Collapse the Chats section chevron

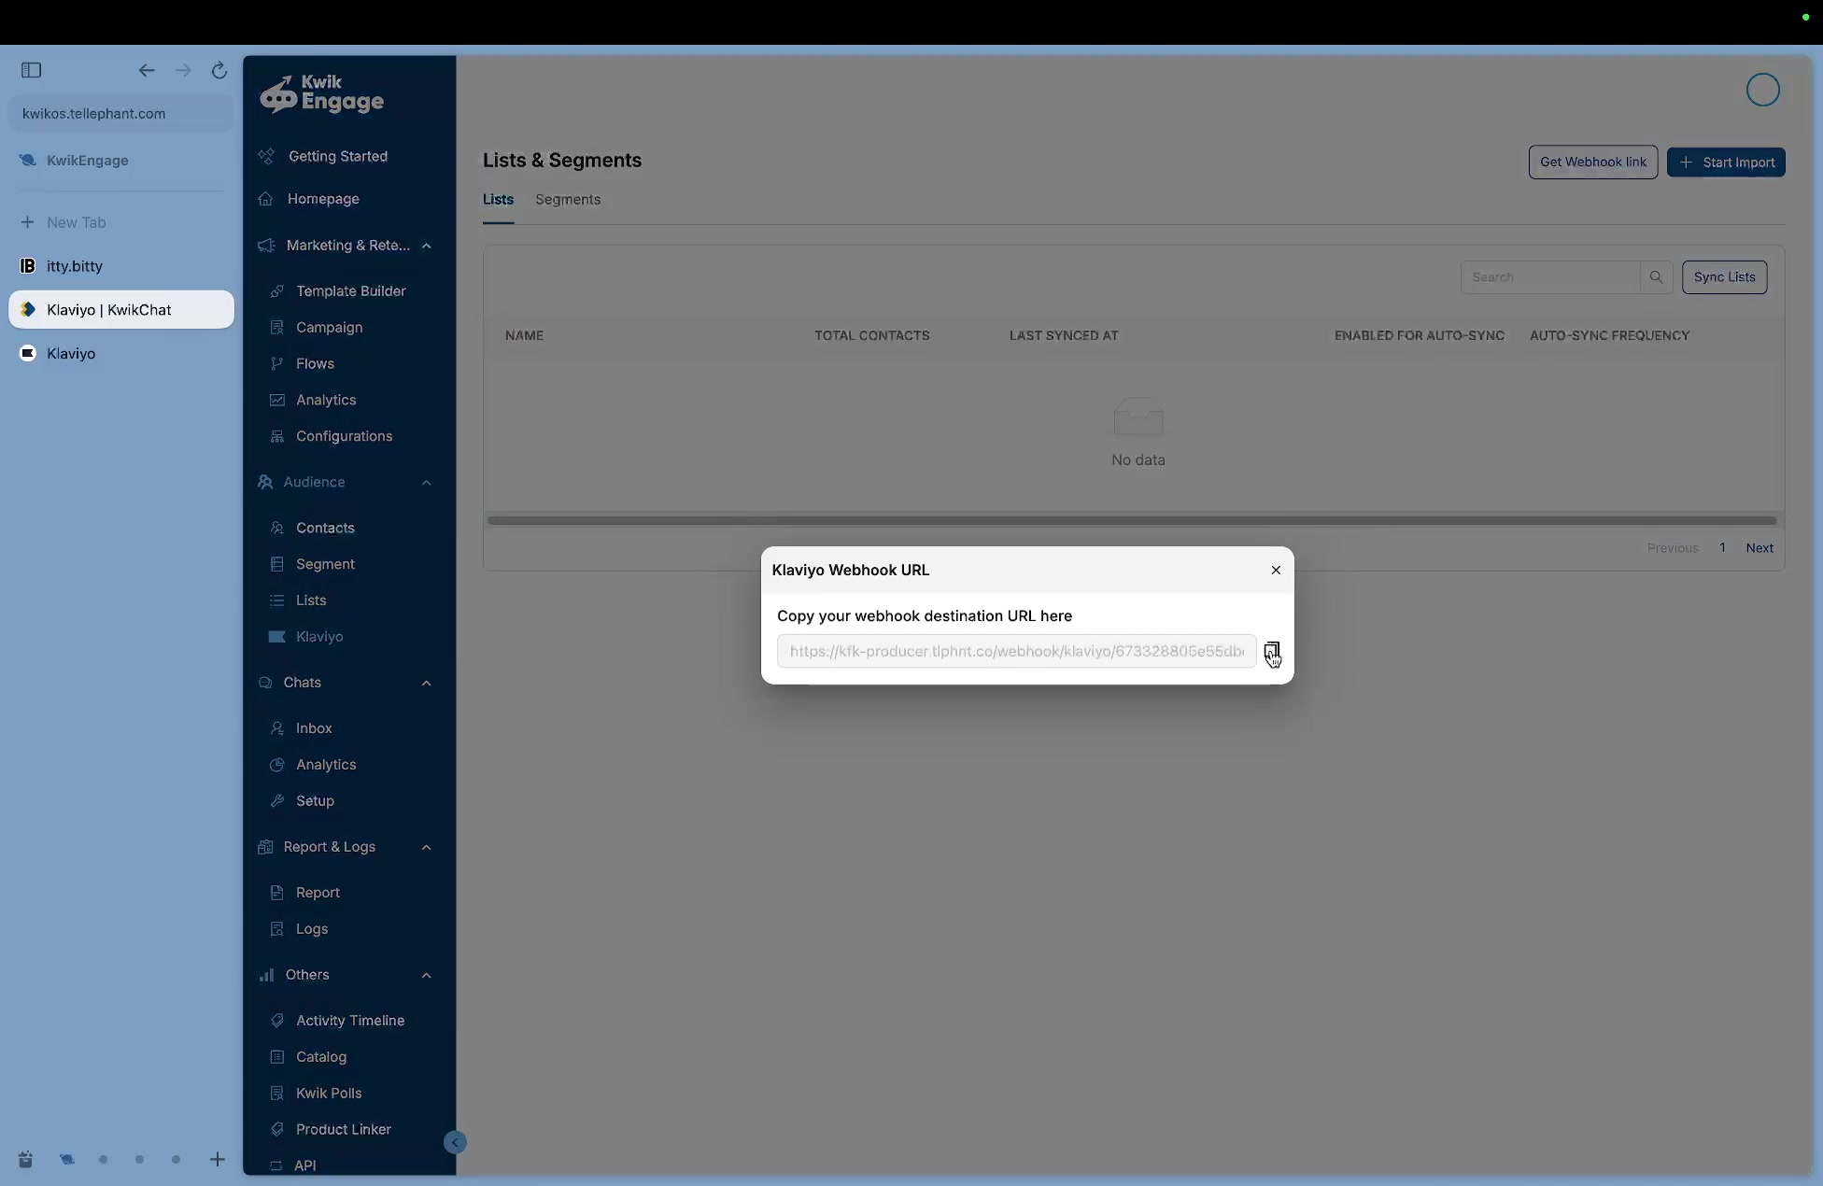[426, 683]
